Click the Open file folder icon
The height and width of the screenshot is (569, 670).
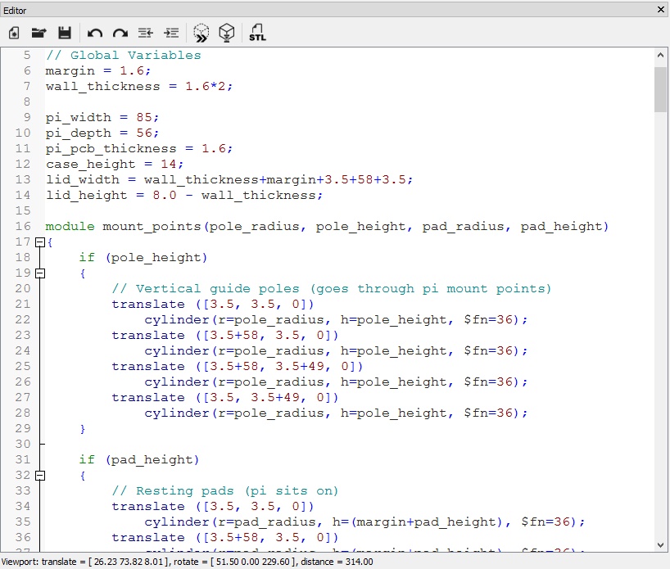(x=38, y=34)
